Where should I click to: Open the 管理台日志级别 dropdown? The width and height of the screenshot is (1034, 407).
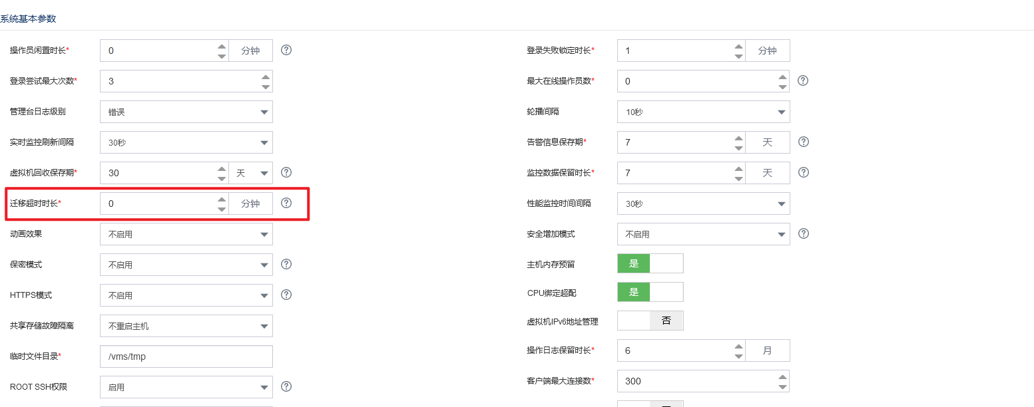[x=186, y=112]
